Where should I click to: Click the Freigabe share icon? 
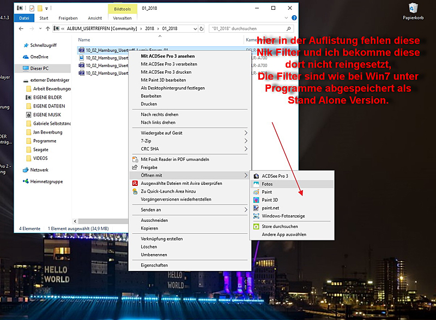(x=135, y=167)
